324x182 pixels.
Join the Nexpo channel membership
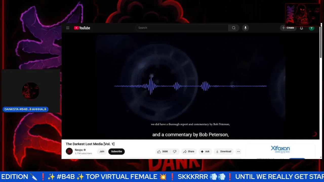click(x=102, y=151)
